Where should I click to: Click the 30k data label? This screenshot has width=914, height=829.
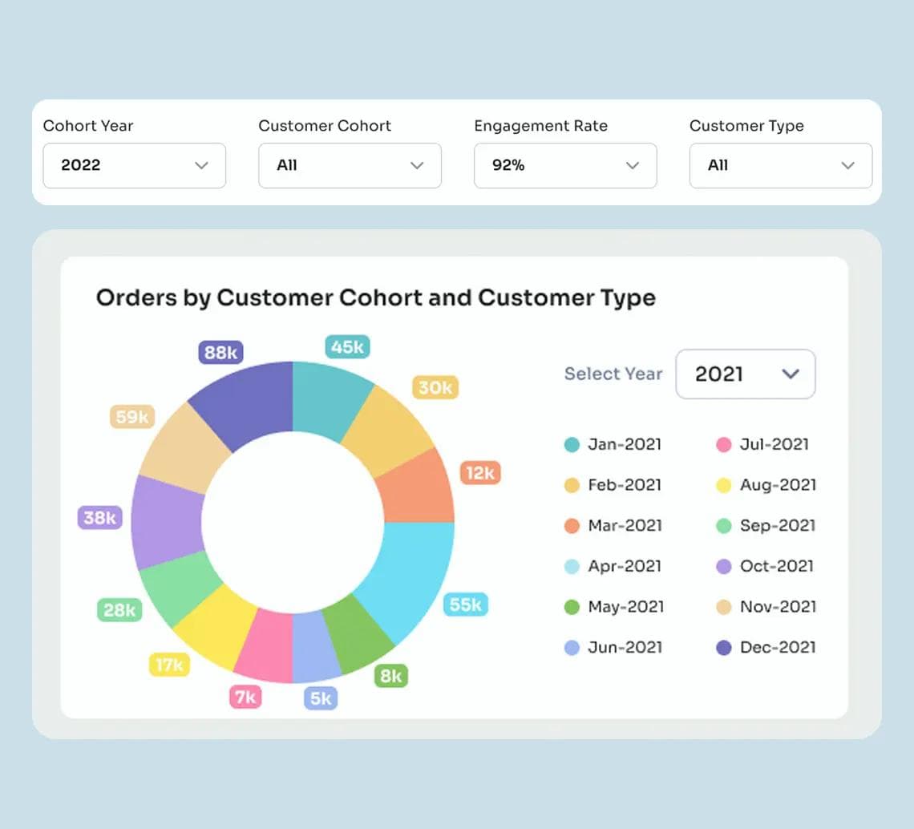coord(435,387)
